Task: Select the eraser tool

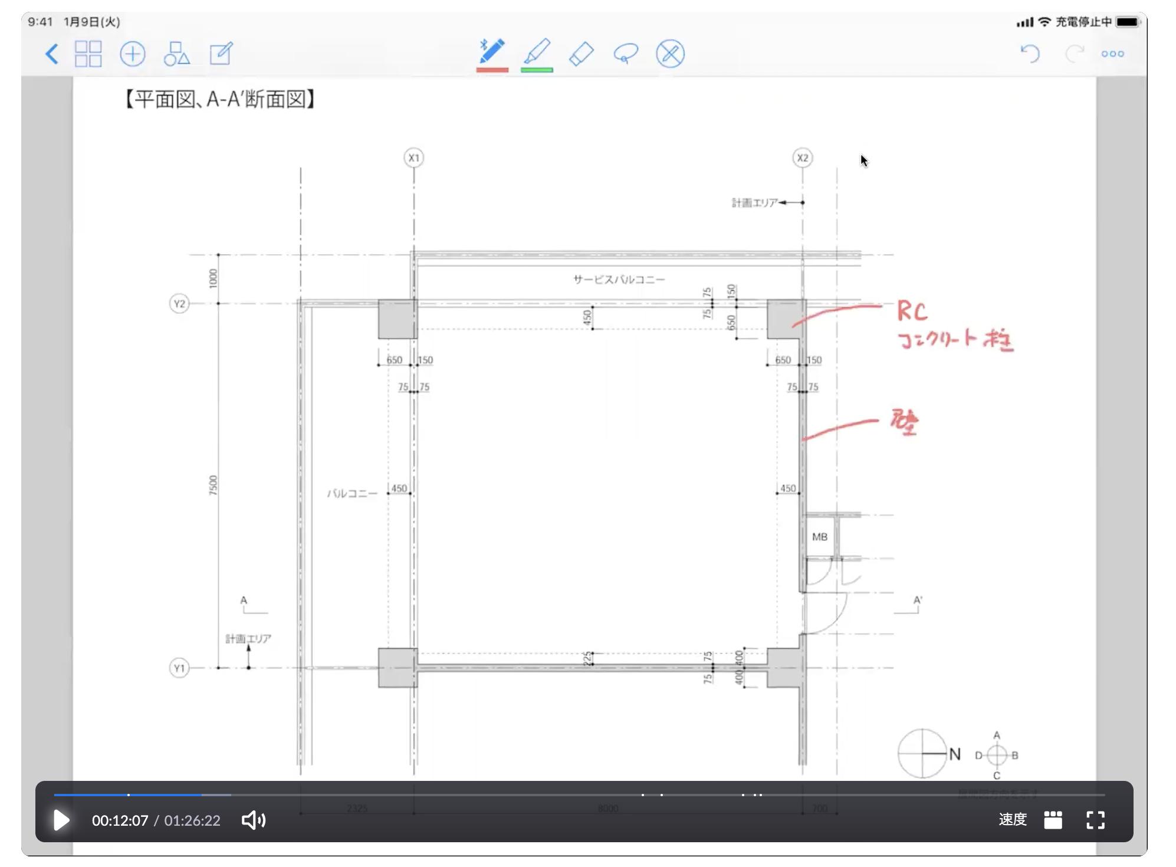Action: [x=581, y=54]
